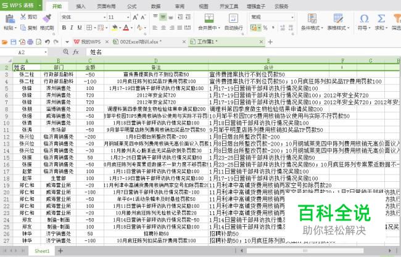The height and width of the screenshot is (257, 401).
Task: Click the fill color bucket icon
Action: coord(115,28)
